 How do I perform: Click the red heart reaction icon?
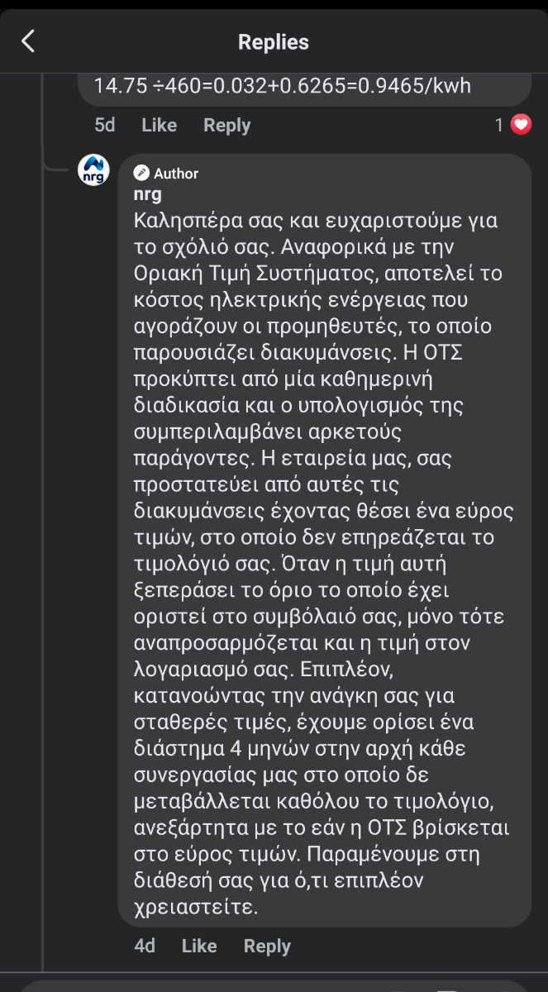click(521, 125)
